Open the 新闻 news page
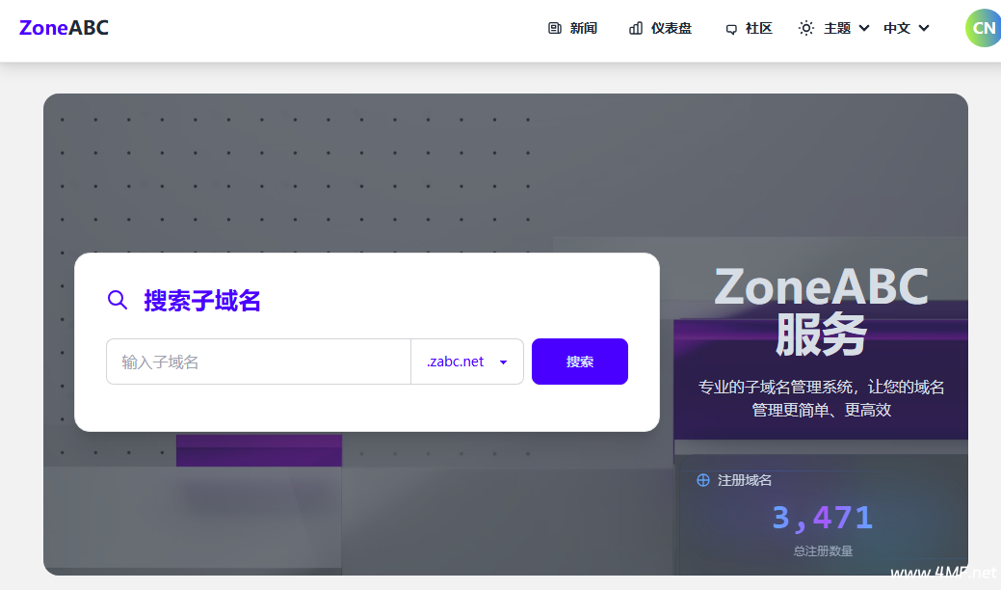The height and width of the screenshot is (590, 1001). (583, 29)
